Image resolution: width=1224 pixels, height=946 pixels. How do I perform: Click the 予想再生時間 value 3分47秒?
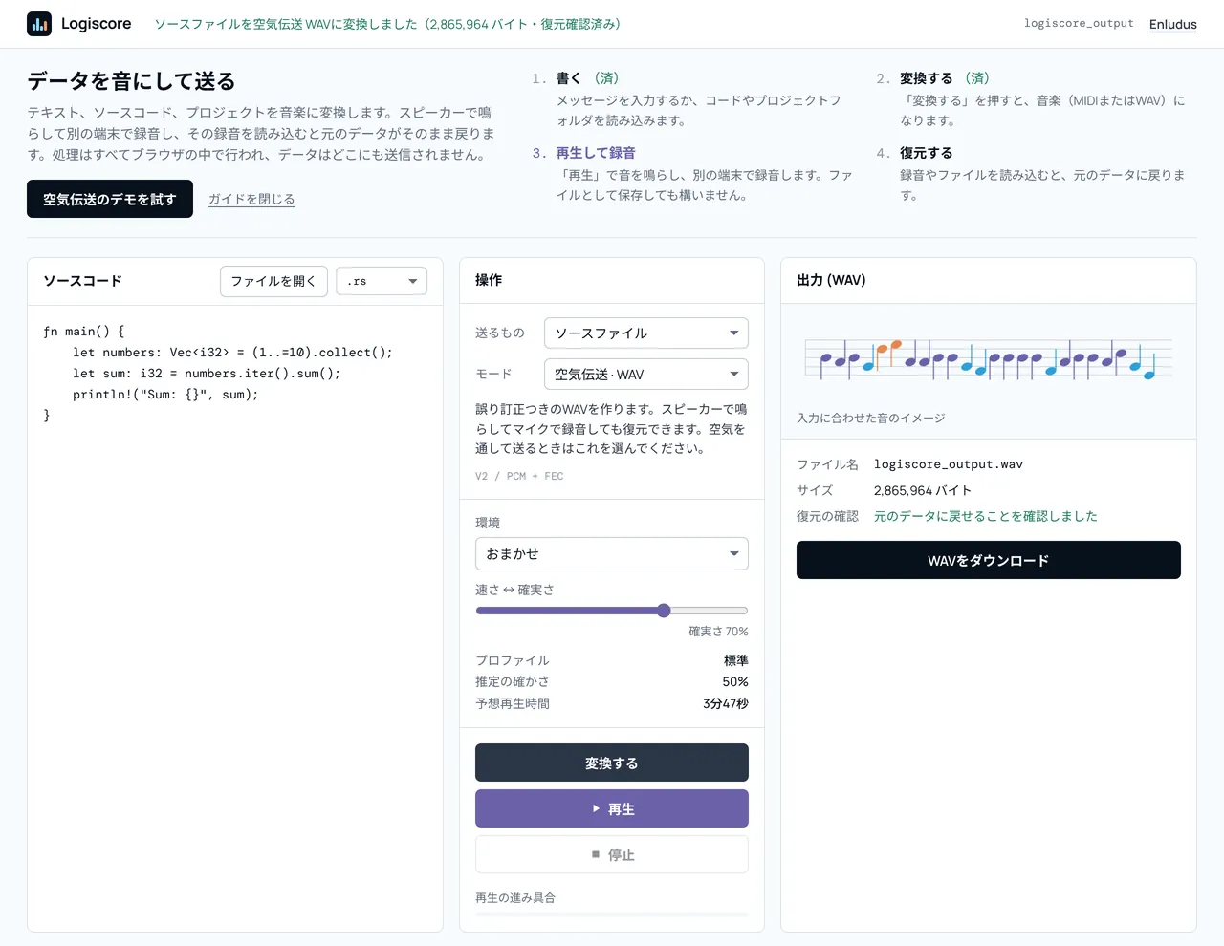coord(726,703)
